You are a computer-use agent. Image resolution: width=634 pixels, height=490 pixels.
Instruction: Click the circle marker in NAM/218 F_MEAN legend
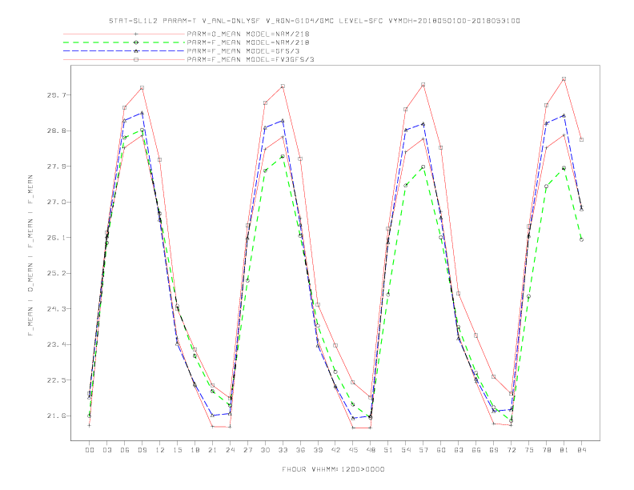(x=136, y=42)
